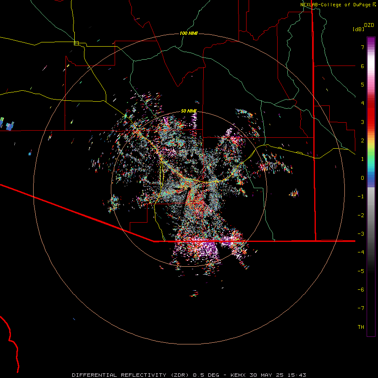378x378 pixels.
Task: Click the -4 value on the color scale
Action: coord(361,252)
